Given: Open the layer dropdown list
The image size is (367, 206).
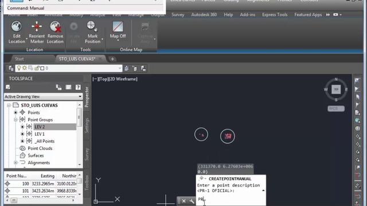Looking at the screenshot, I should [x=120, y=68].
